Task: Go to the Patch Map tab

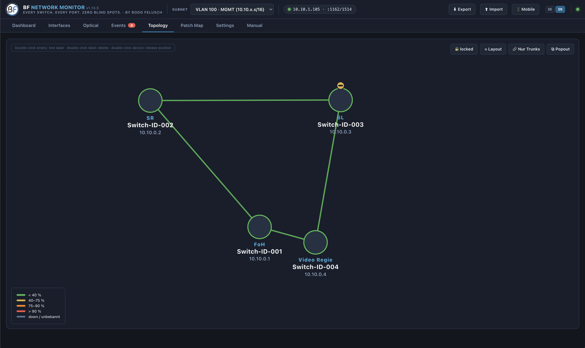Action: pyautogui.click(x=192, y=26)
